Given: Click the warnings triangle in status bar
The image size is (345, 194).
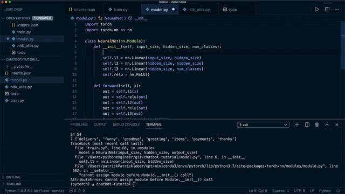Looking at the screenshot, I should click(79, 191).
